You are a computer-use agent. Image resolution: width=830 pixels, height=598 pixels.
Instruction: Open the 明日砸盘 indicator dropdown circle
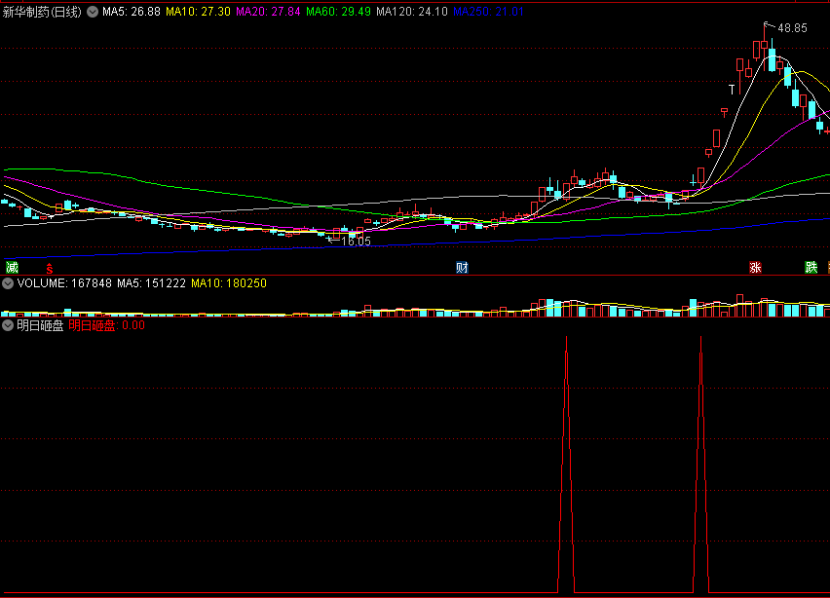tap(8, 325)
